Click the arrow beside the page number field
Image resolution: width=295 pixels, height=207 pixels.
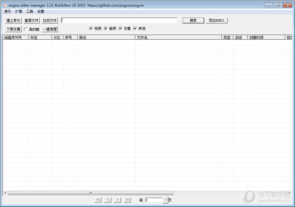(165, 200)
